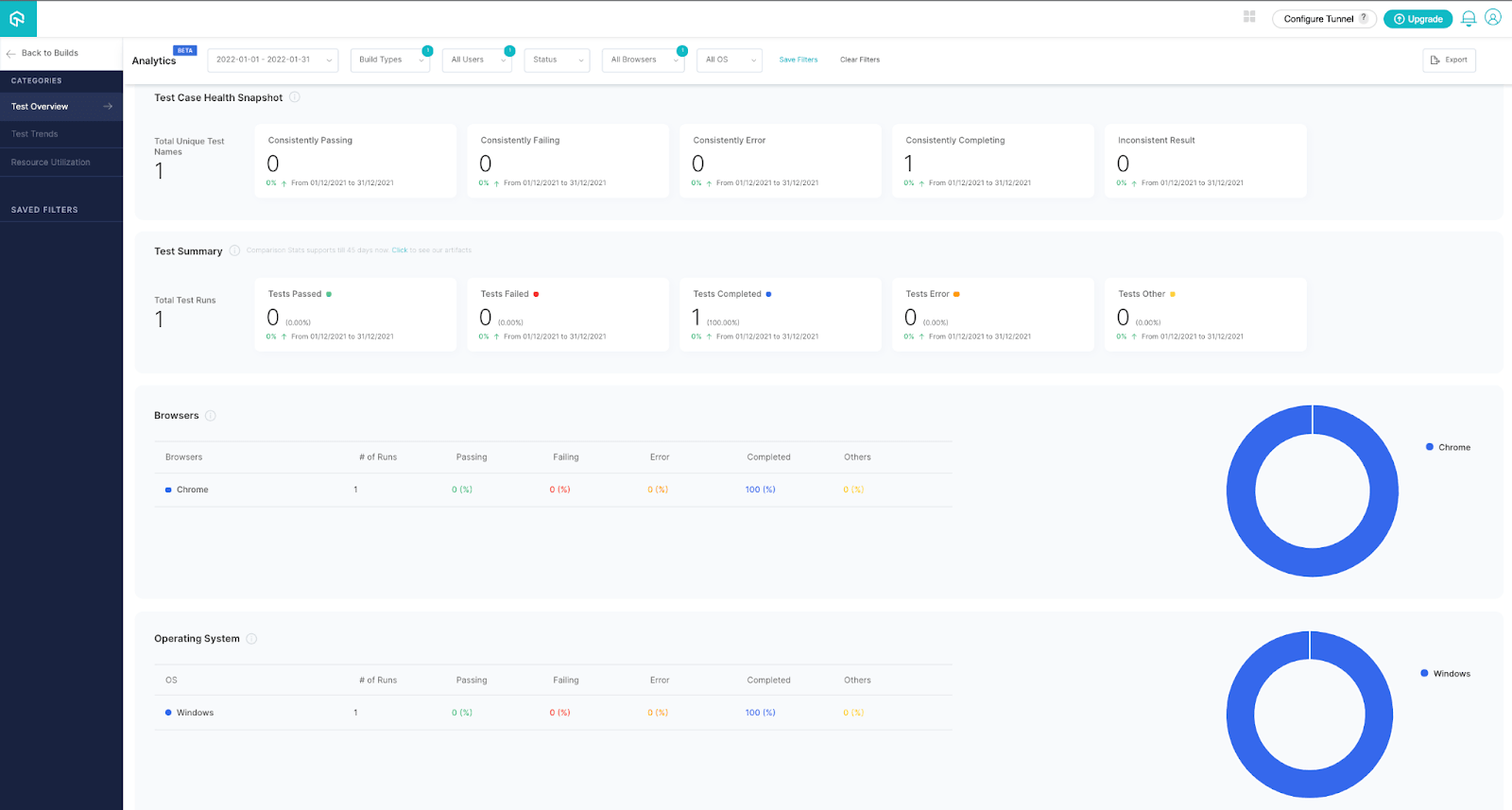This screenshot has height=810, width=1512.
Task: Open the All Users filter dropdown
Action: click(477, 60)
